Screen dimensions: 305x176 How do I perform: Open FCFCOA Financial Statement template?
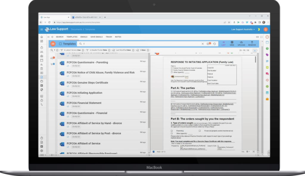click(103, 105)
